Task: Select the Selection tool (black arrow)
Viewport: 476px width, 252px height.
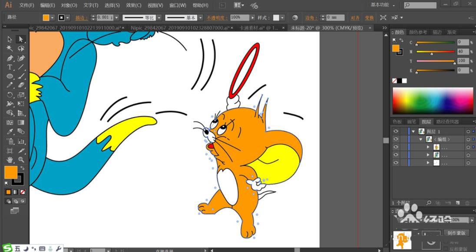Action: point(10,39)
